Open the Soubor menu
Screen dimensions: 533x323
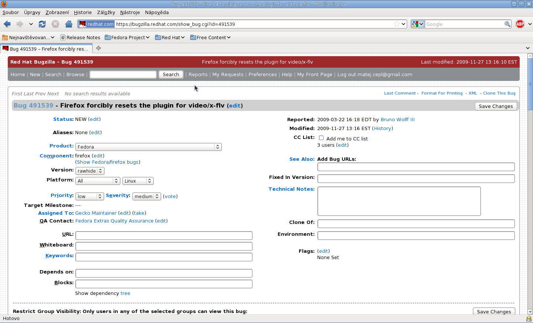pyautogui.click(x=11, y=12)
